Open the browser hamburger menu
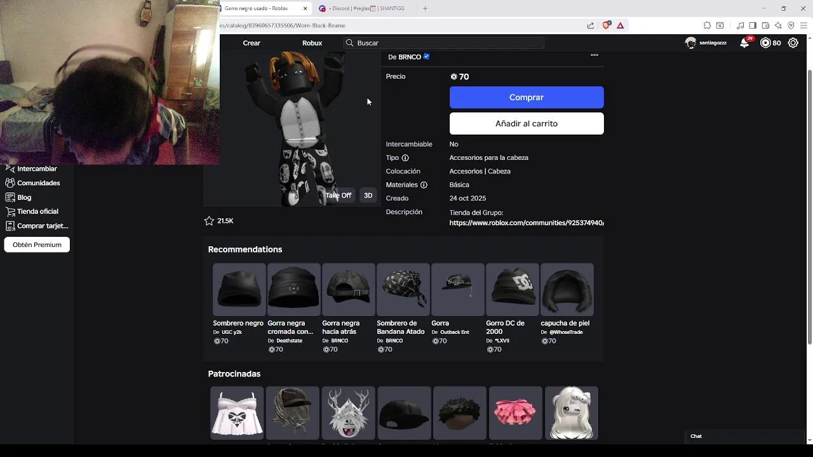The height and width of the screenshot is (457, 813). coord(803,25)
